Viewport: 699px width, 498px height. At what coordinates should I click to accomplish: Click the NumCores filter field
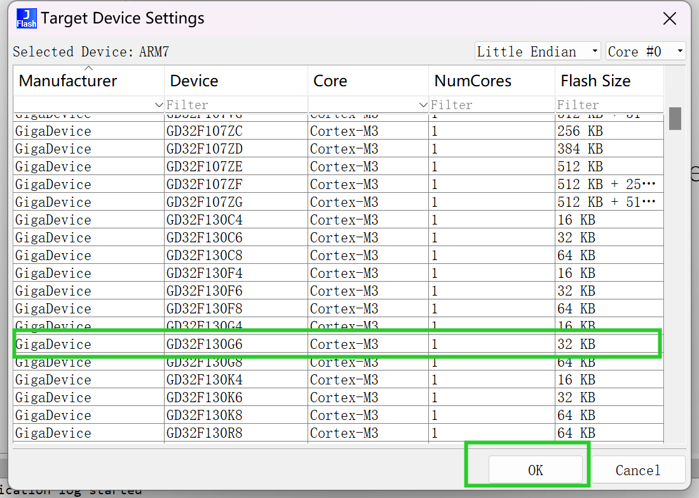(491, 105)
